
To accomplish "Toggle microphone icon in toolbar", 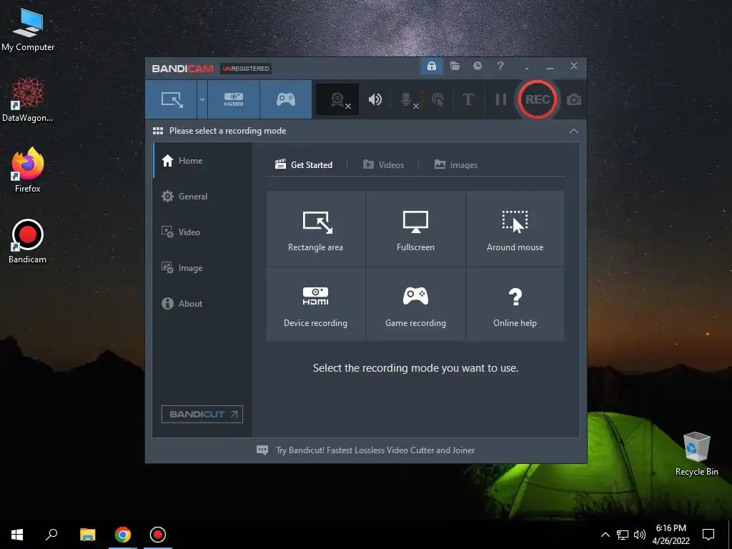I will (x=407, y=99).
